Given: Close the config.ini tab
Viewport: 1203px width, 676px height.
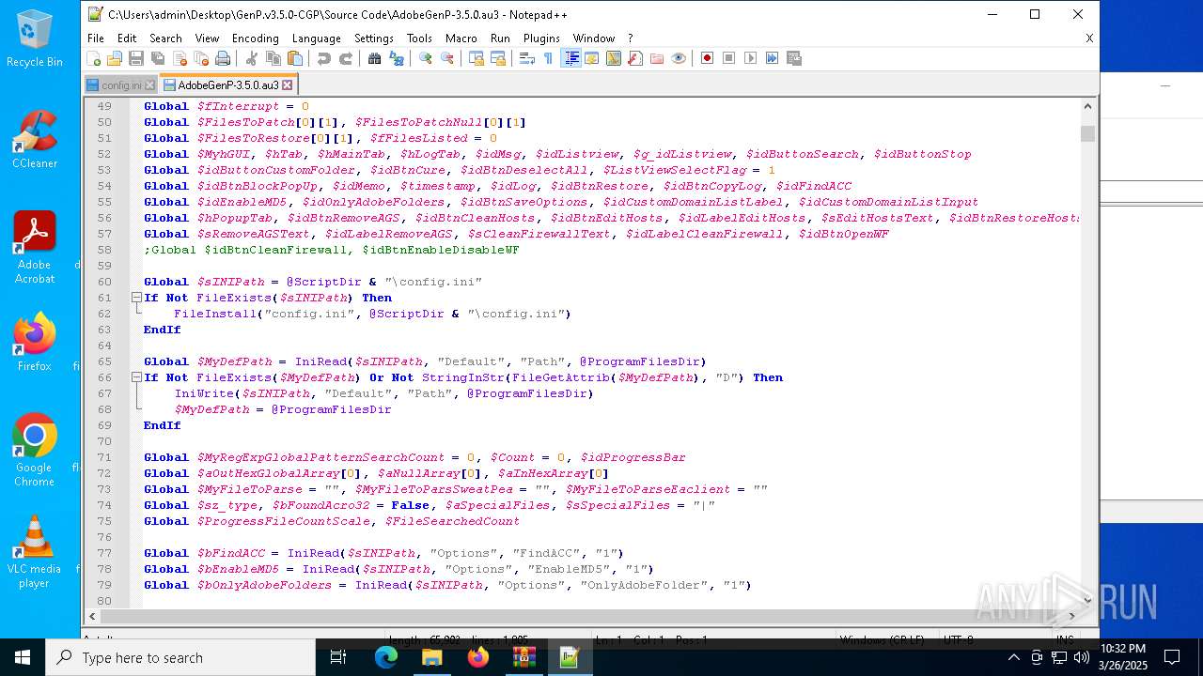Looking at the screenshot, I should click(150, 85).
